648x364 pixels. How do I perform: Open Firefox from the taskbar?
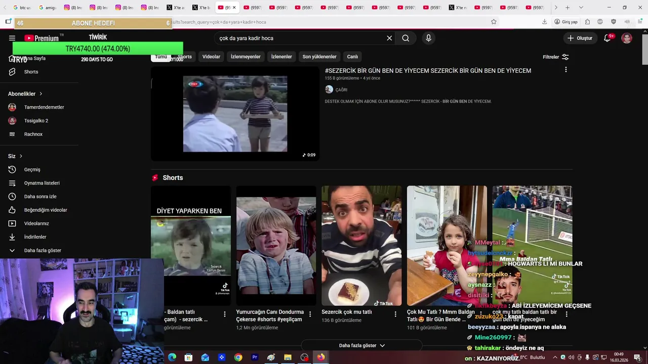click(x=321, y=357)
